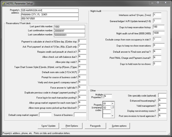172x137 pixels.
Task: Click the first address line field with 535 HARRISON AVE.
Action: point(50,11)
